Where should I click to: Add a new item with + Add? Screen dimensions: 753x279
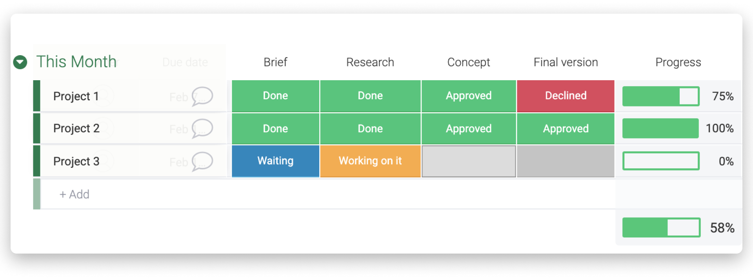tap(75, 194)
